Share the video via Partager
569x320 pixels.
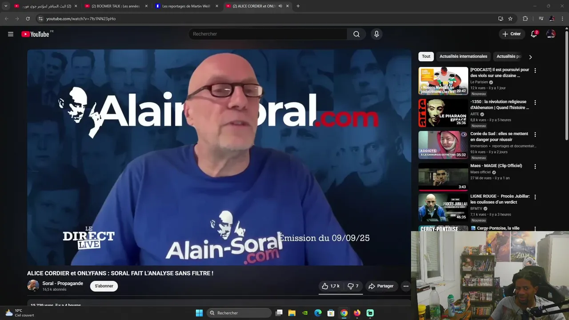click(x=381, y=286)
